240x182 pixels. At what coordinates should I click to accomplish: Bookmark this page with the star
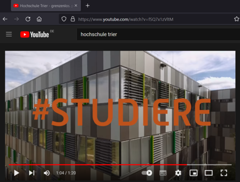click(x=237, y=19)
